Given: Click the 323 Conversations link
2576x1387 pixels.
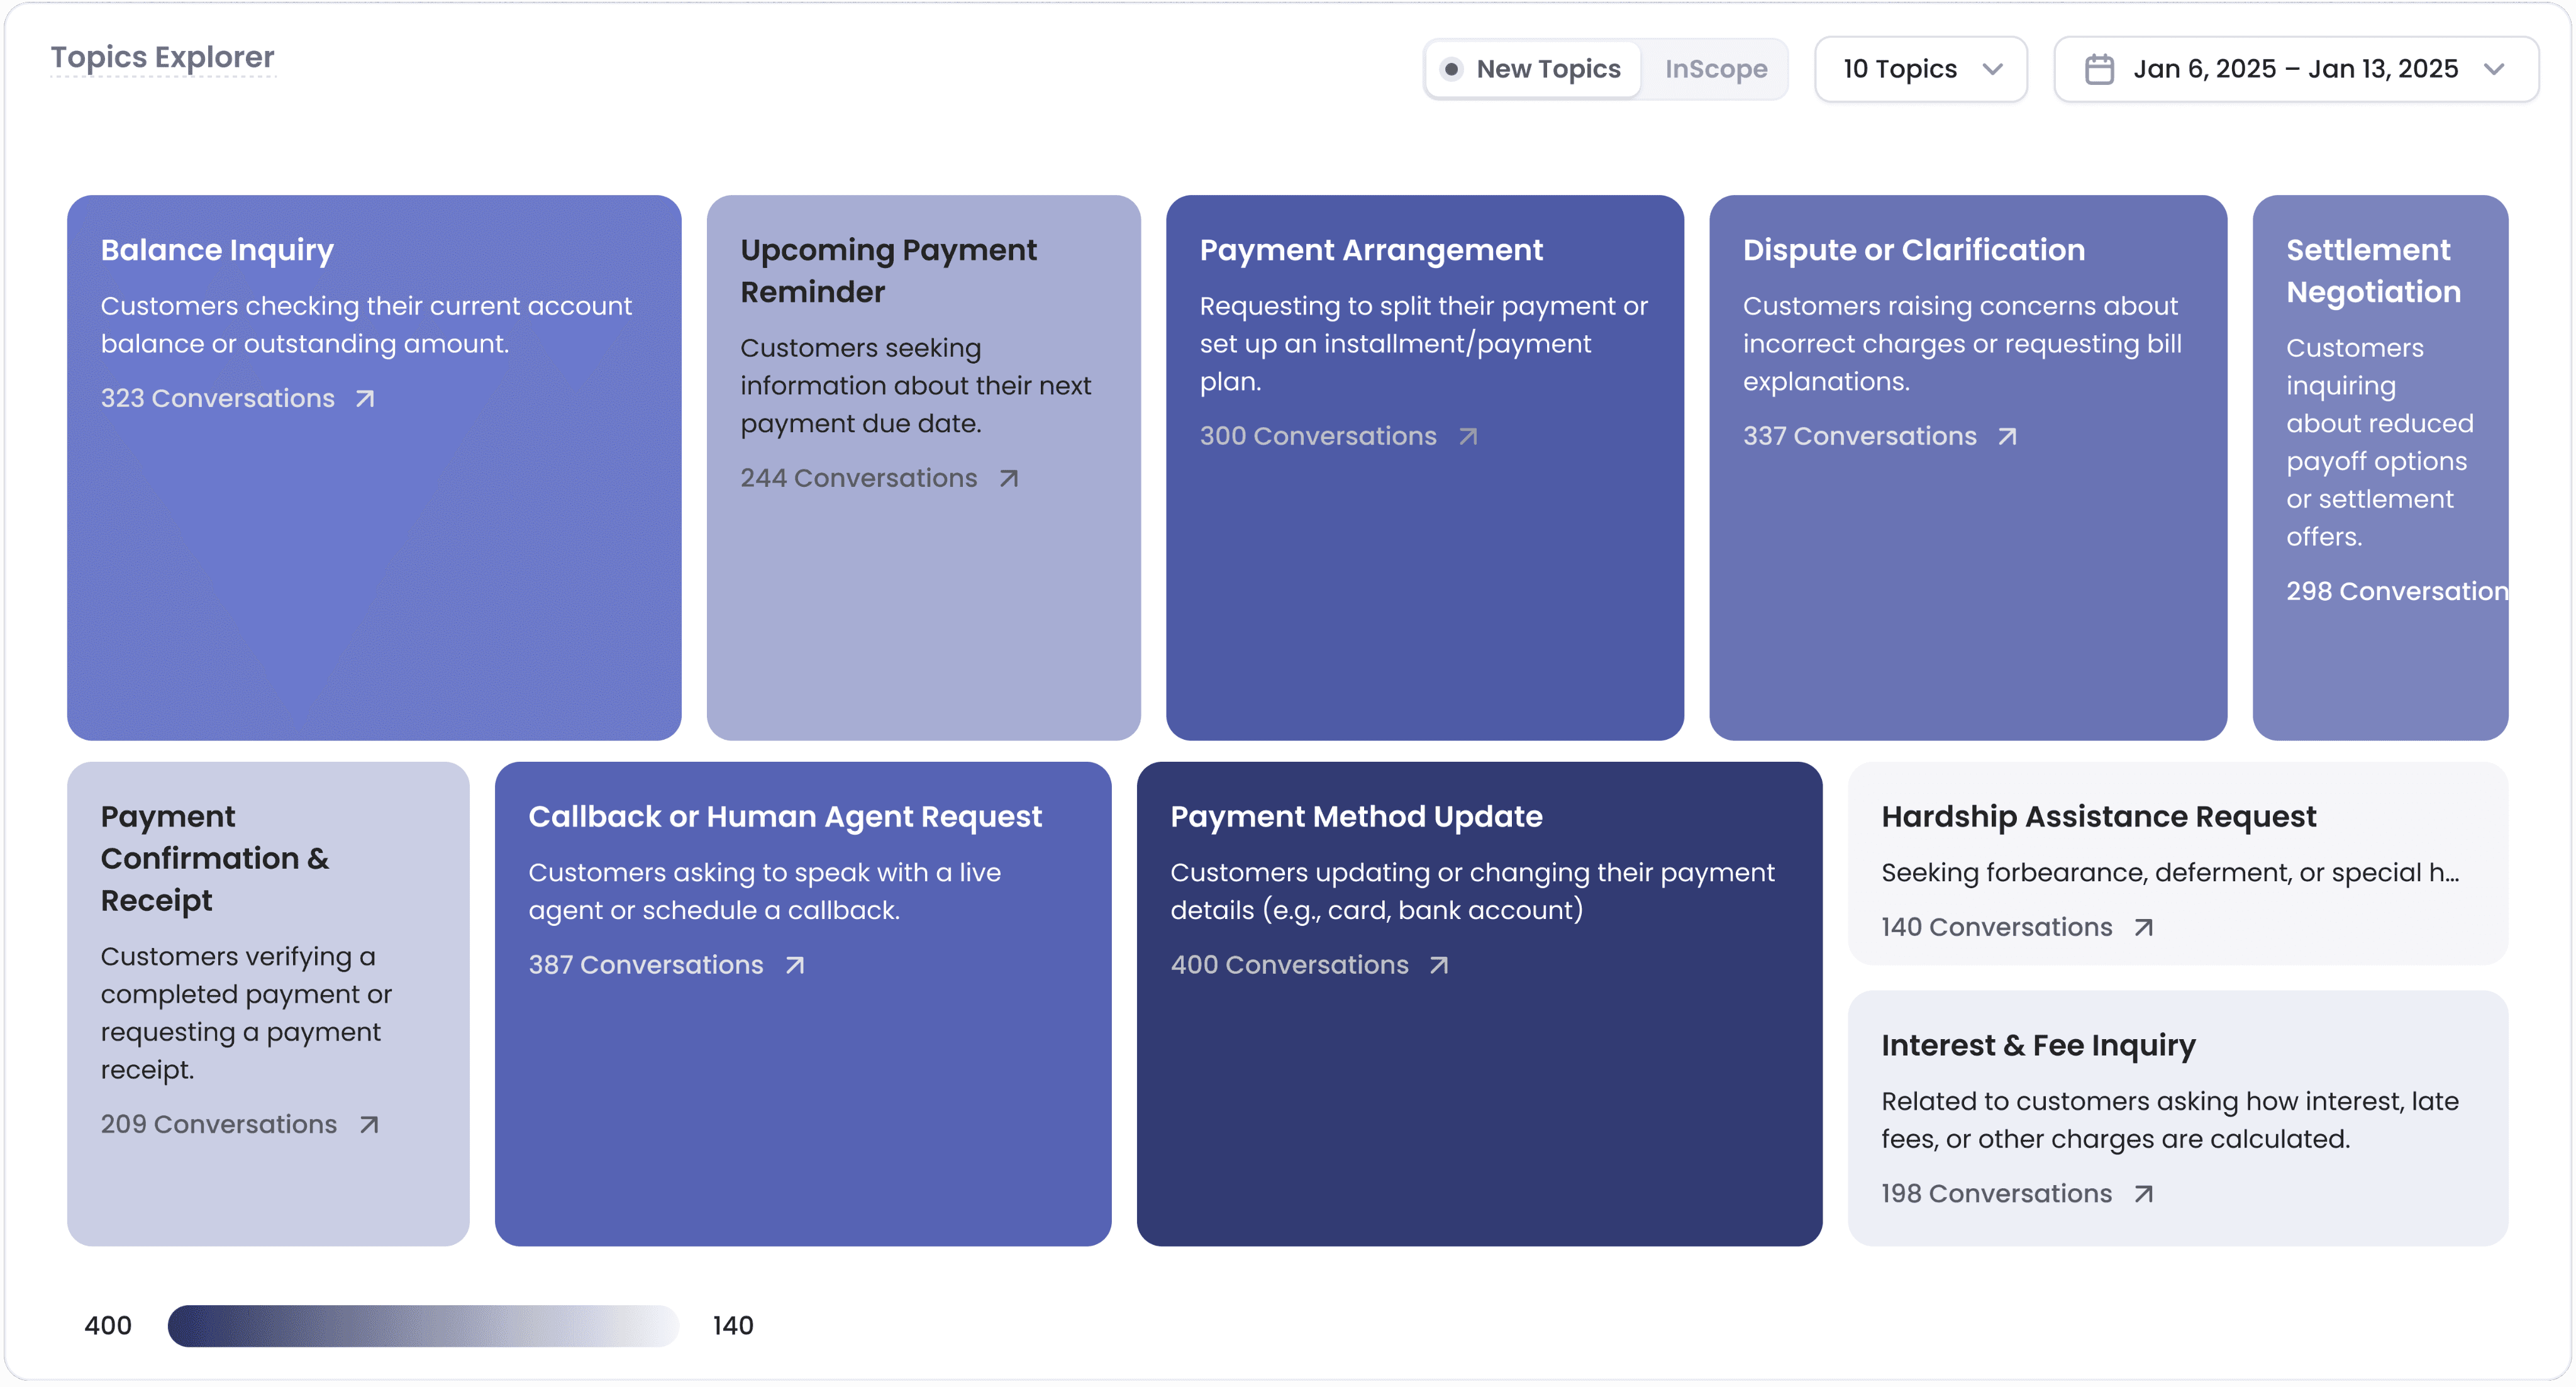Looking at the screenshot, I should point(218,399).
